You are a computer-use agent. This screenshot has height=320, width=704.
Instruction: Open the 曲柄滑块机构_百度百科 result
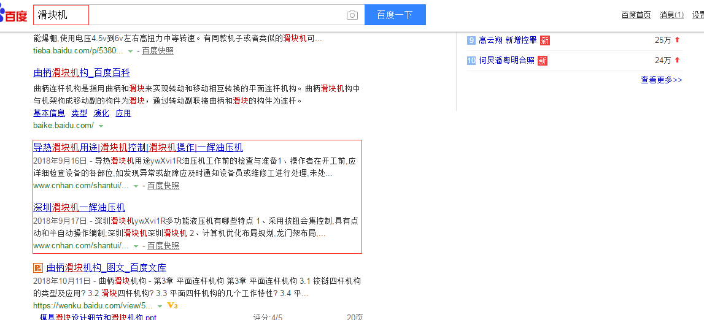pyautogui.click(x=82, y=73)
